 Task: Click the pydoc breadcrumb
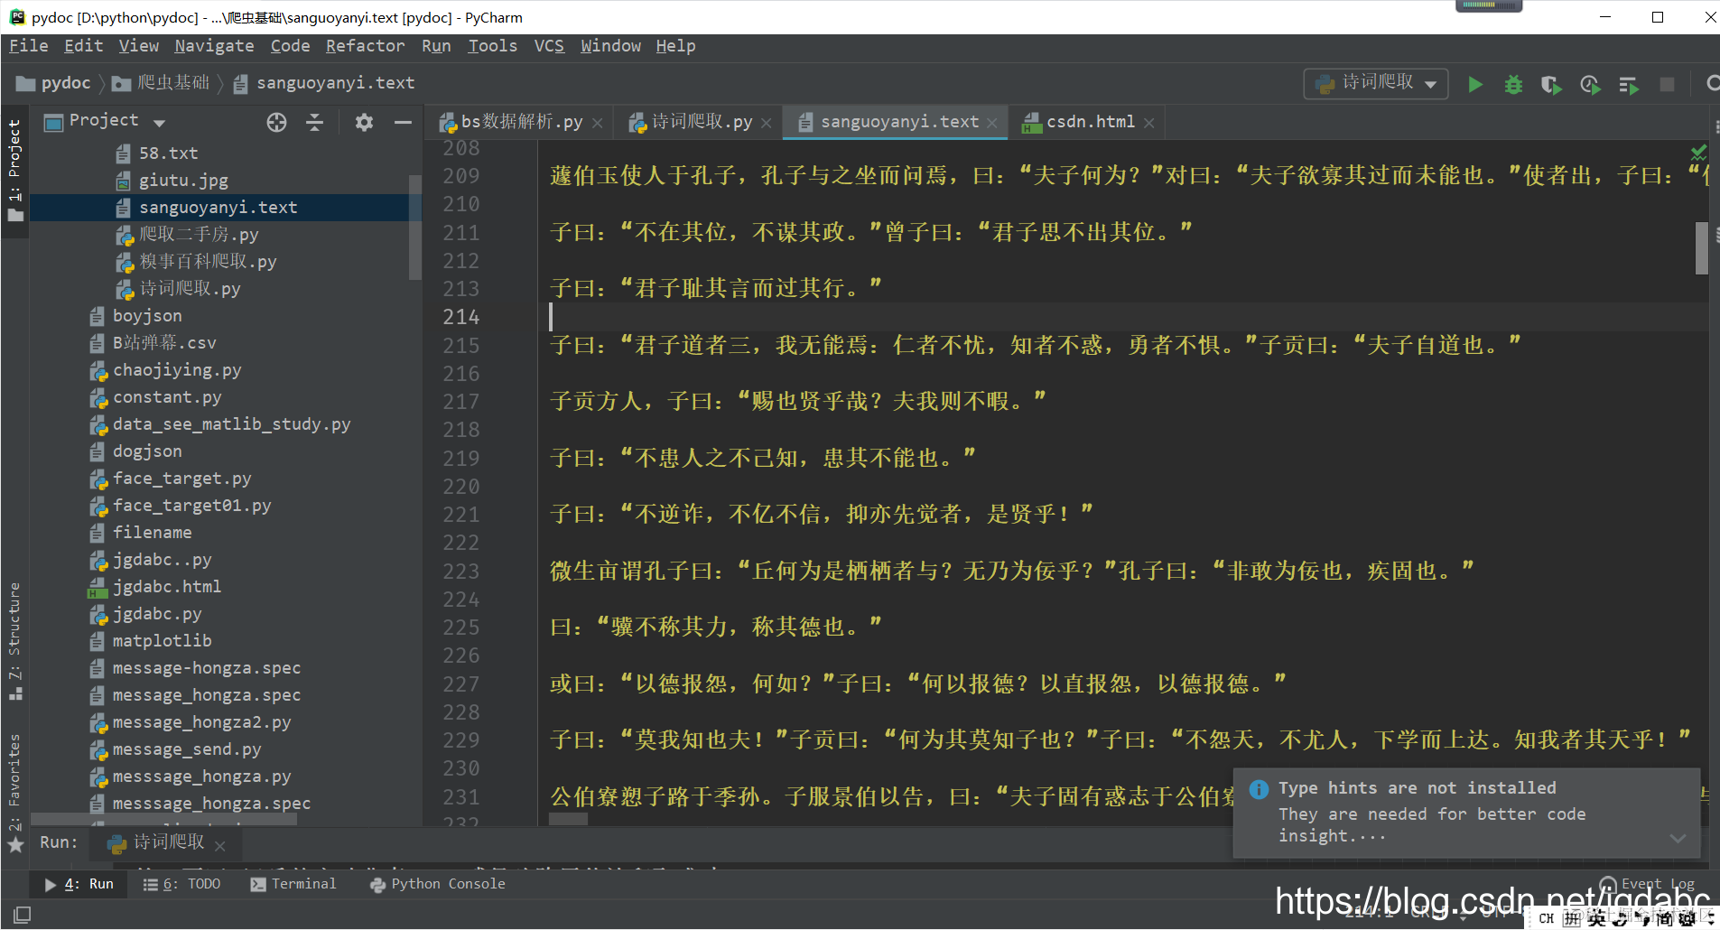point(54,83)
